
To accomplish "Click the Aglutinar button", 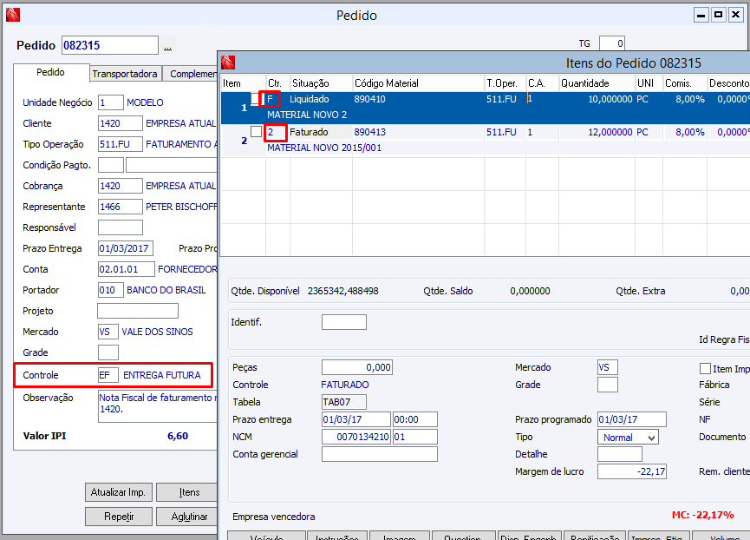I will [187, 517].
